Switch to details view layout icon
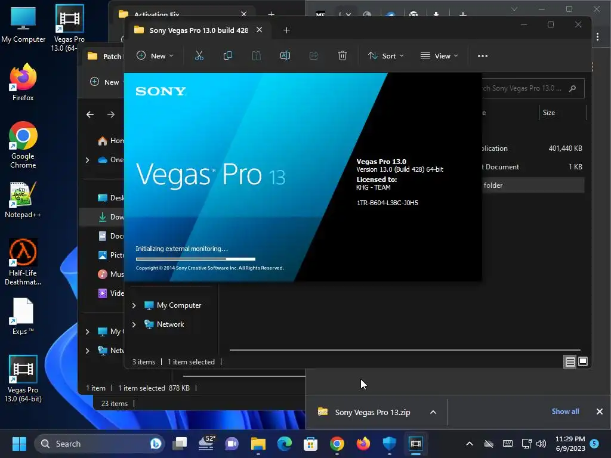The height and width of the screenshot is (458, 611). click(x=570, y=362)
